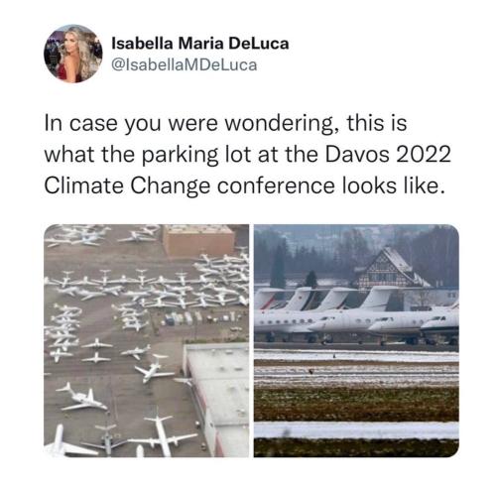Viewport: 496px width, 487px height.
Task: Click the words "Davos 2022" in tweet
Action: click(x=388, y=154)
